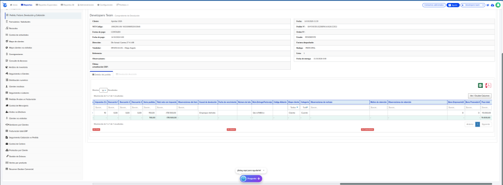Open Control de Mensajería report

tap(19, 106)
